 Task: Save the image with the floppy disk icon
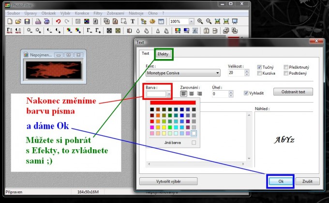coord(27,21)
